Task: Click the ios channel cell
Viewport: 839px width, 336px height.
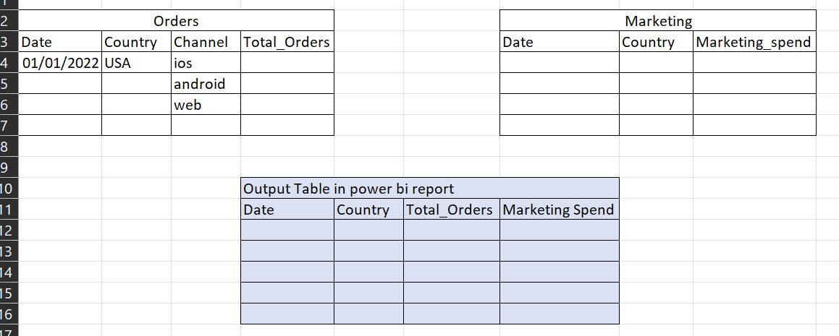Action: click(206, 62)
